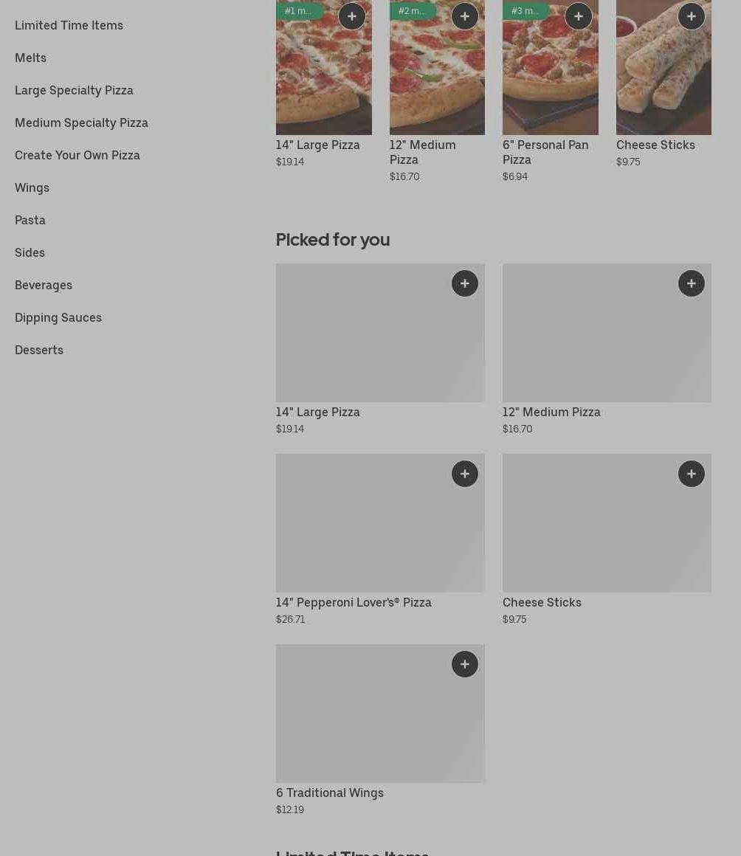Add Picked for you 12" Medium Pizza
This screenshot has width=741, height=856.
coord(692,283)
